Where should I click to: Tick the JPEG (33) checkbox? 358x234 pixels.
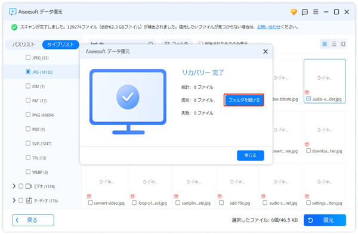(x=28, y=57)
